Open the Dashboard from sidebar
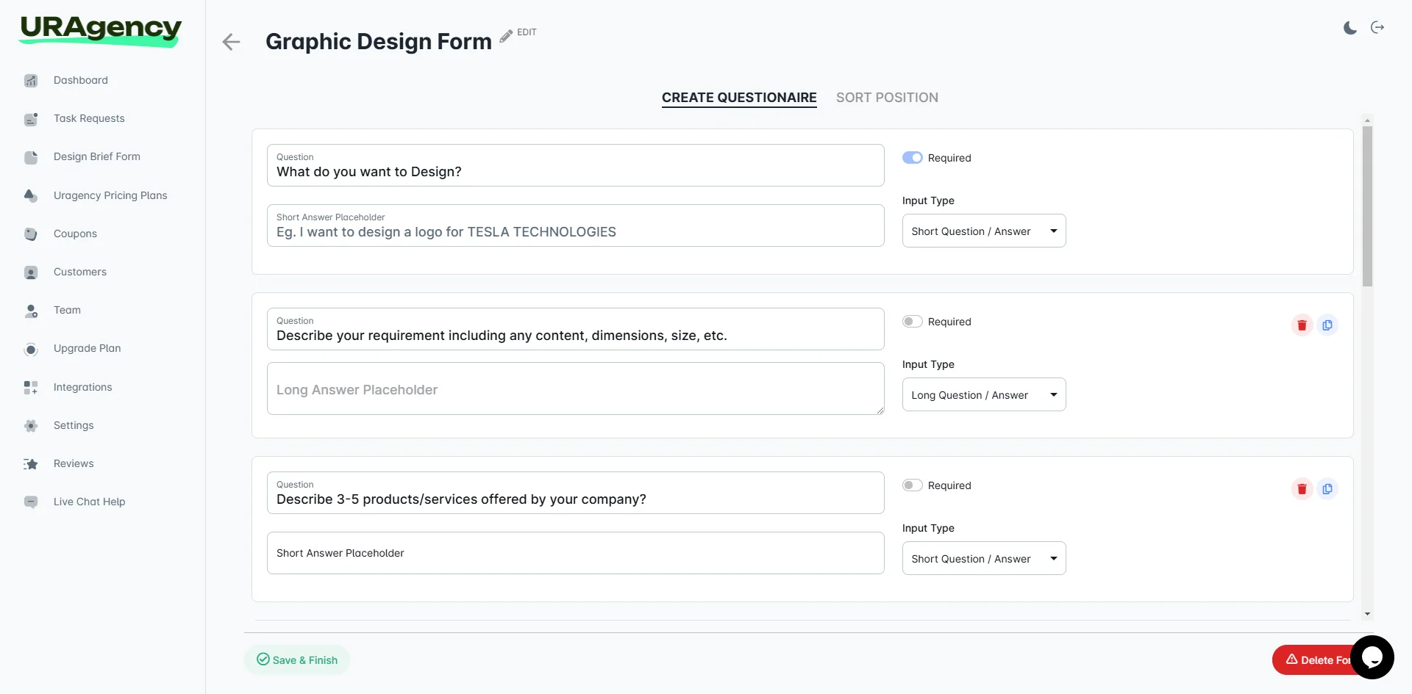This screenshot has height=694, width=1412. tap(80, 80)
